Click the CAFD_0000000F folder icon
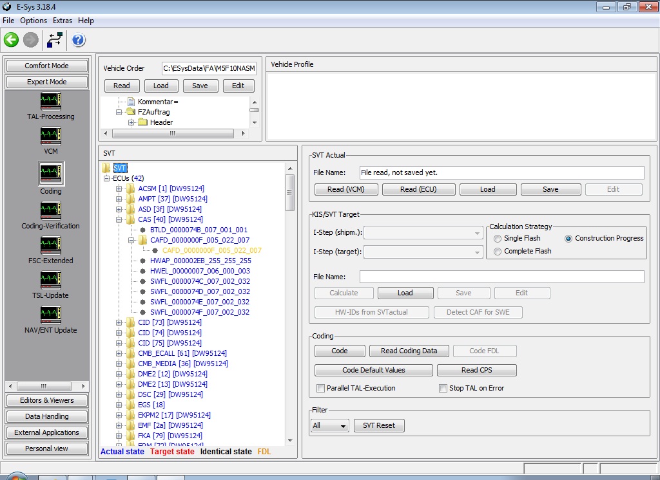Screen dimensions: 660x480 (142, 240)
